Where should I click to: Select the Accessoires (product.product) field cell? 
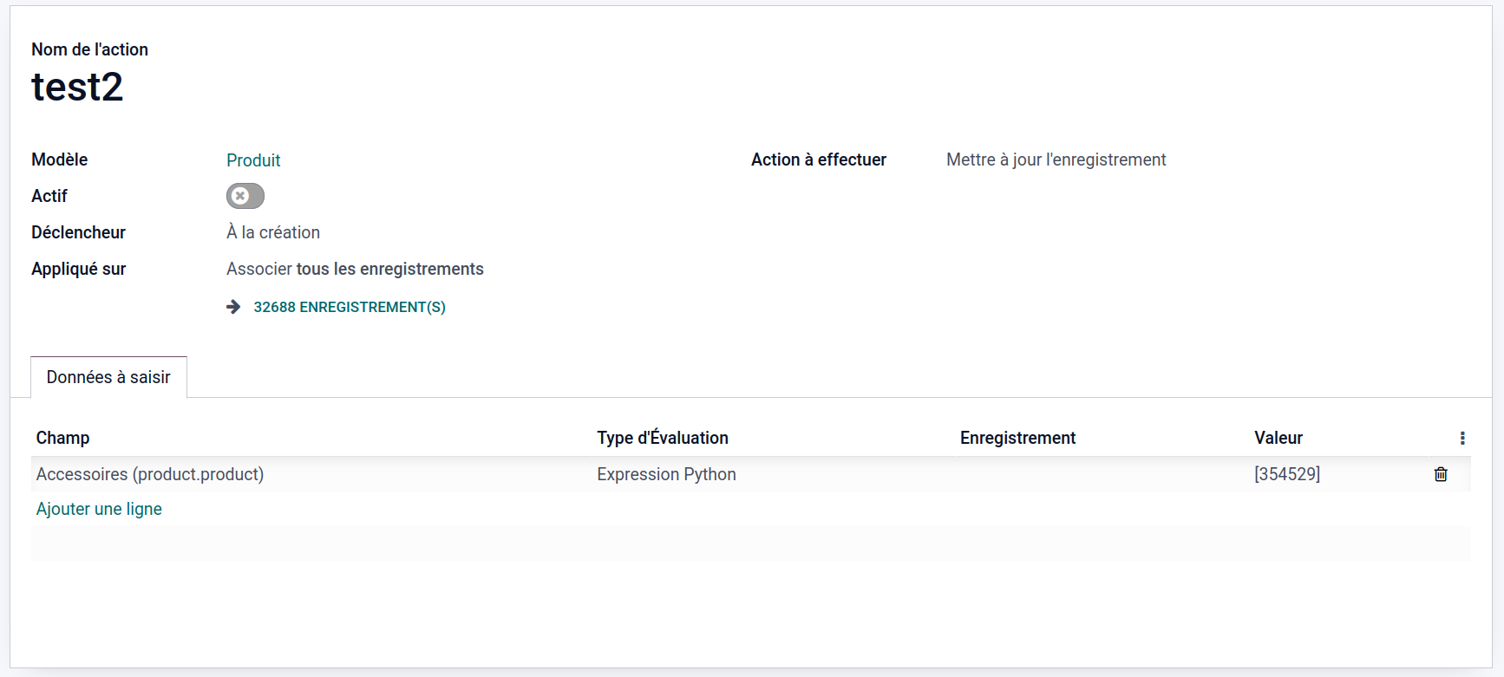(x=150, y=474)
